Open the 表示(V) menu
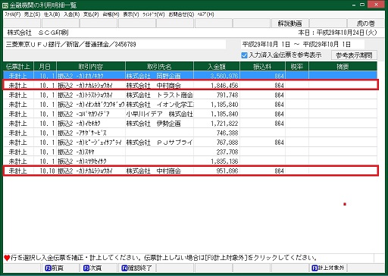This screenshot has width=388, height=276. pos(131,14)
